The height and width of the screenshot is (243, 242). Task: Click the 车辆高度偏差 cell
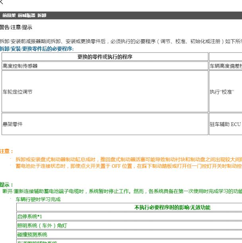226,66
